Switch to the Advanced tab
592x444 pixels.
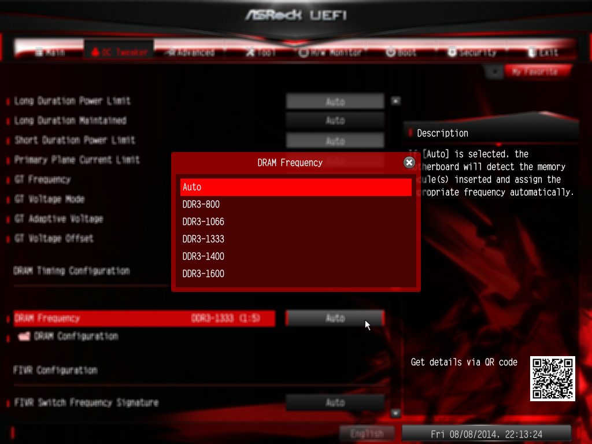pyautogui.click(x=191, y=52)
